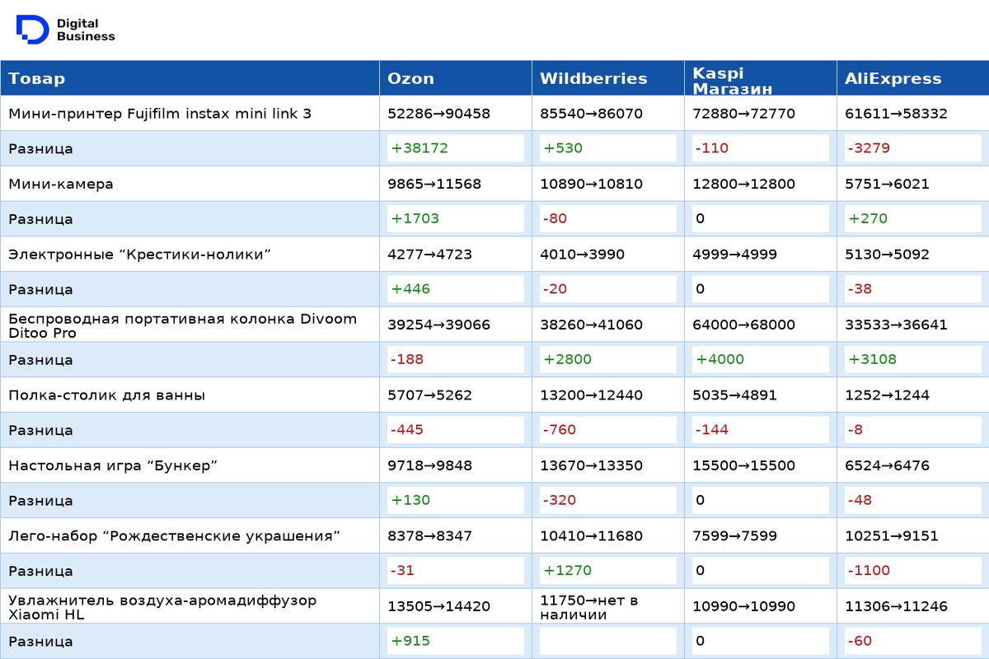Click the Digital Business logo icon
The width and height of the screenshot is (989, 659).
tap(32, 29)
